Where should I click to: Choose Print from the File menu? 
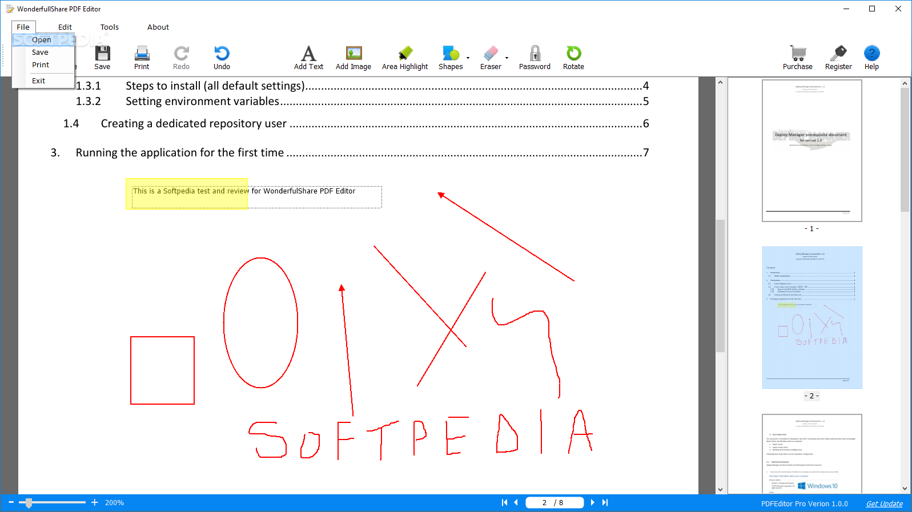[43, 64]
